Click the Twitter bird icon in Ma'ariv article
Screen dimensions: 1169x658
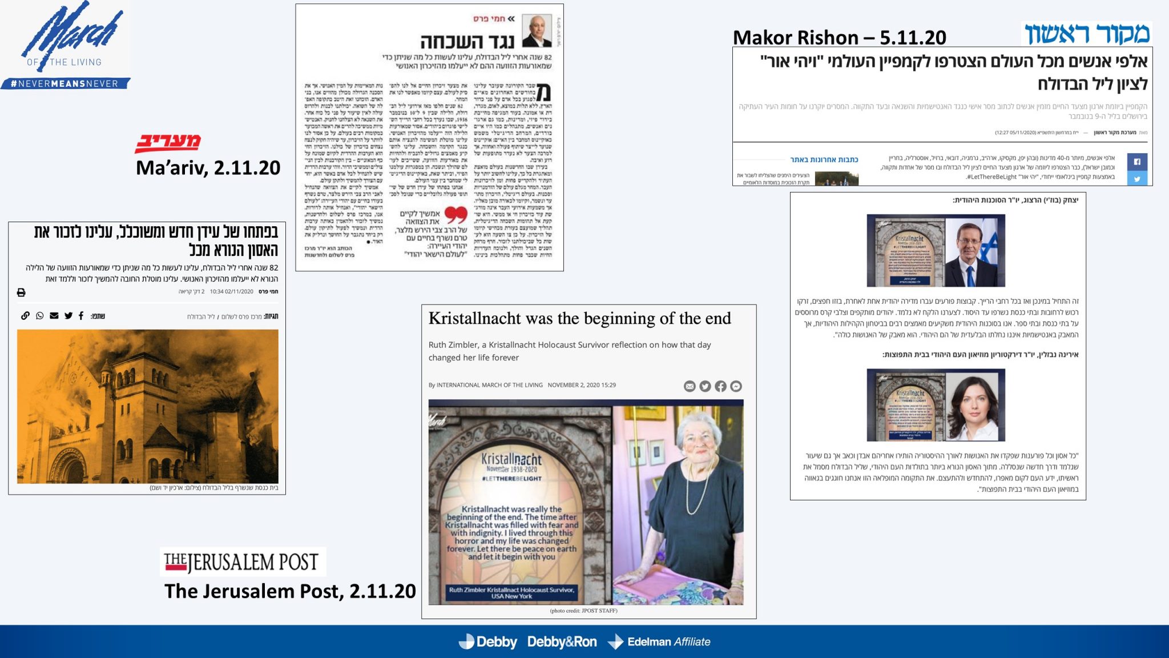click(x=68, y=315)
